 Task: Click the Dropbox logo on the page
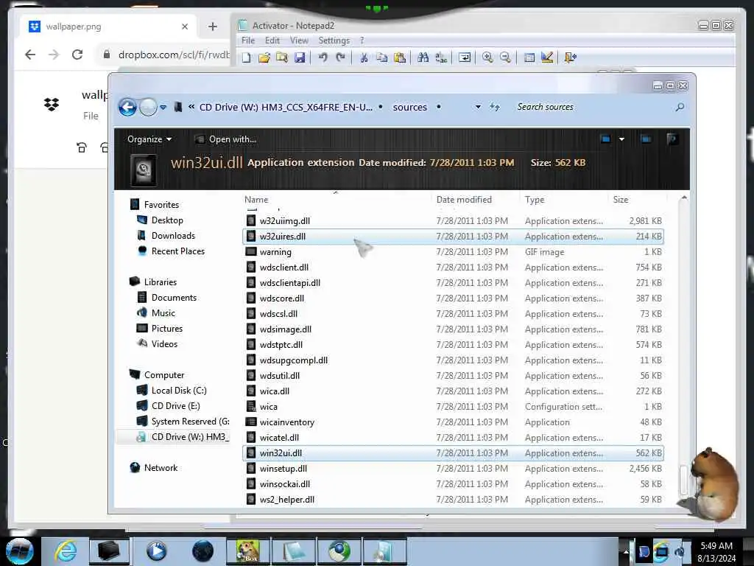(x=52, y=105)
